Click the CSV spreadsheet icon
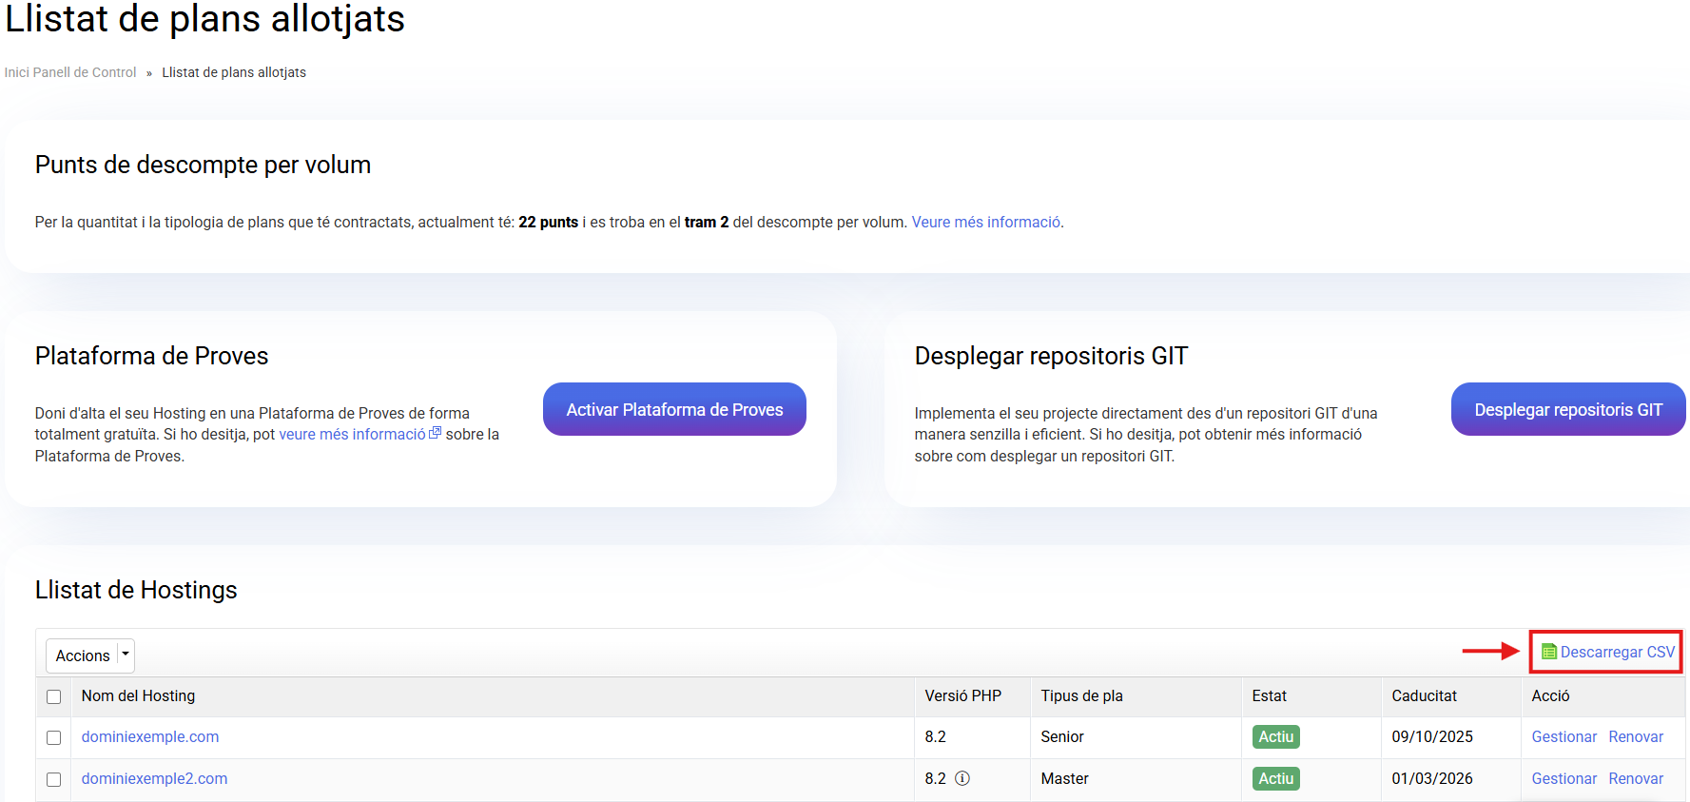The width and height of the screenshot is (1690, 802). pyautogui.click(x=1548, y=652)
